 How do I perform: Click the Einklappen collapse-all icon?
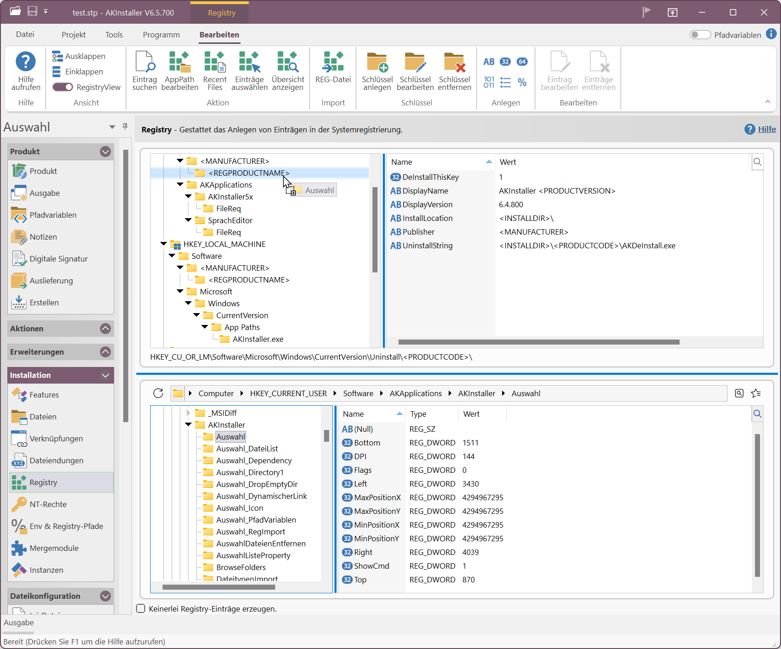point(57,72)
